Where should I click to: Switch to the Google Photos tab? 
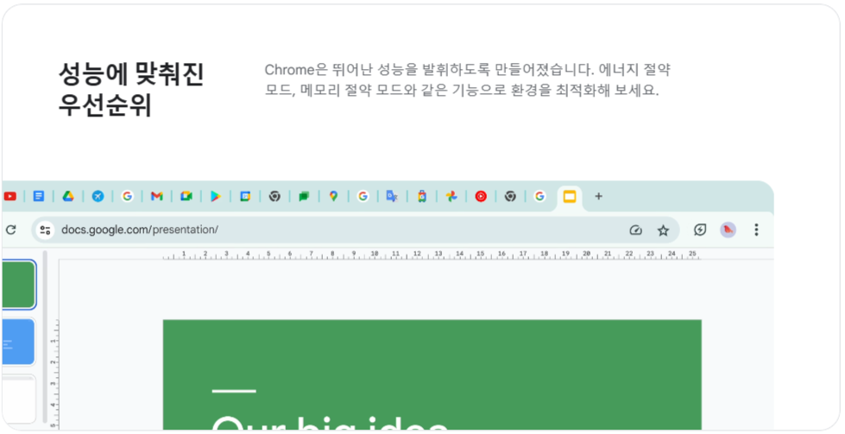[x=451, y=197]
